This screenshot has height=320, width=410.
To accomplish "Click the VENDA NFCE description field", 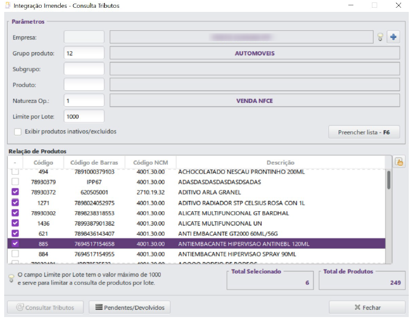I will tap(254, 101).
